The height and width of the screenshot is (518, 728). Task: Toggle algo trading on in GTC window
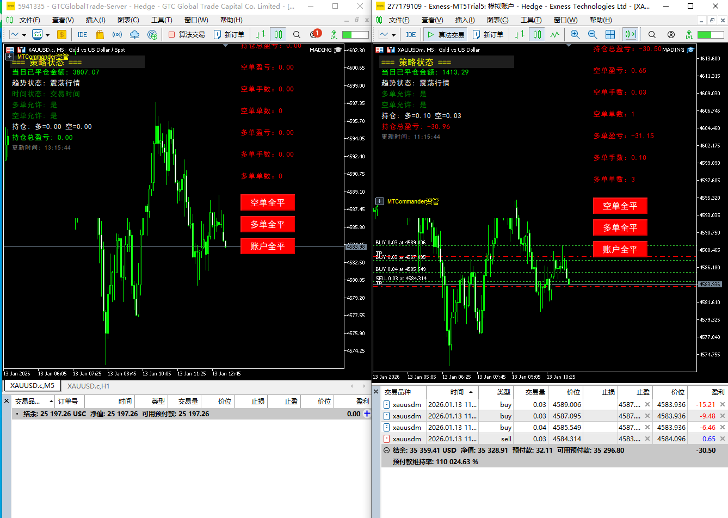[187, 34]
